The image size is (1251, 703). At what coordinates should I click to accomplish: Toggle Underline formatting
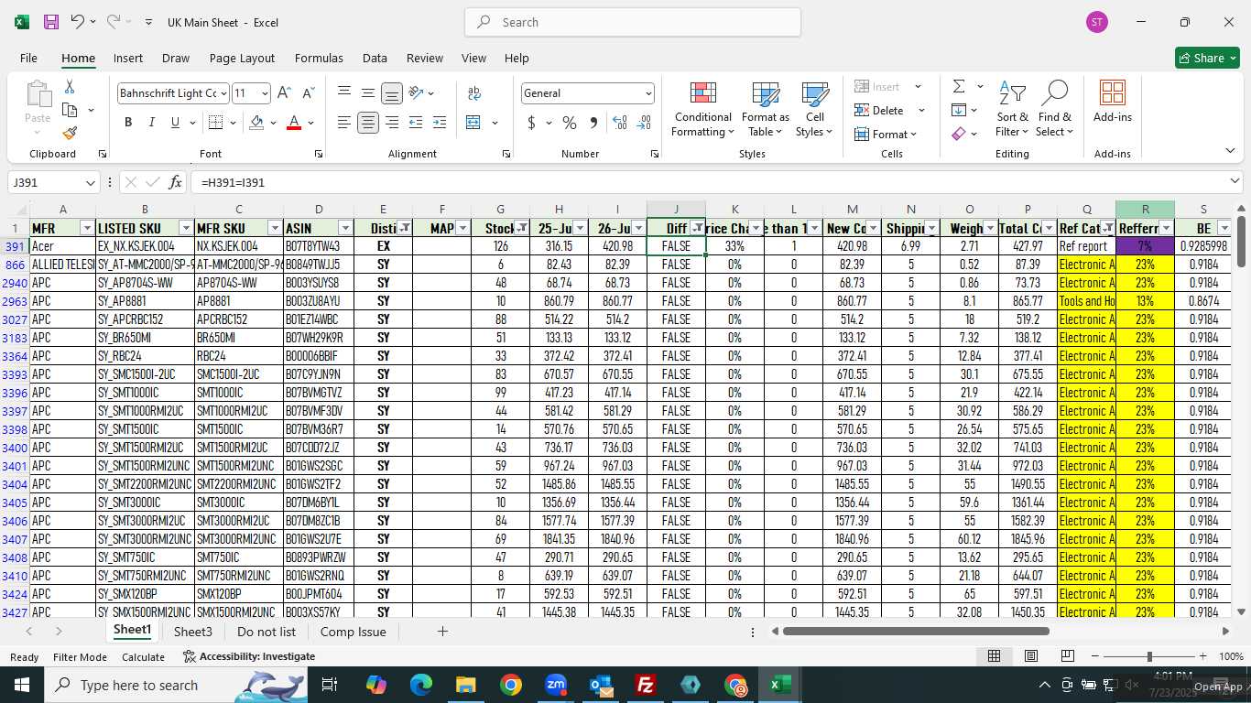[175, 123]
